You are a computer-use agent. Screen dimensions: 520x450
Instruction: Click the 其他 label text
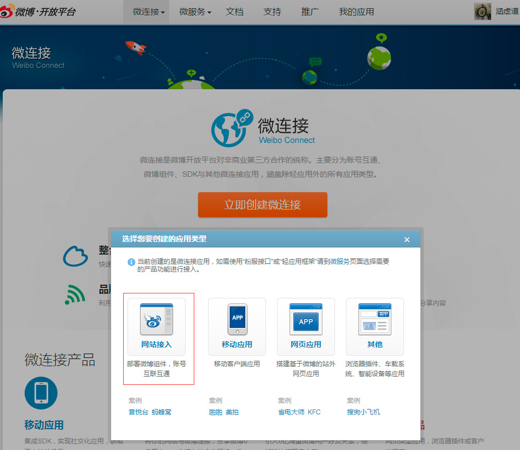pos(375,344)
